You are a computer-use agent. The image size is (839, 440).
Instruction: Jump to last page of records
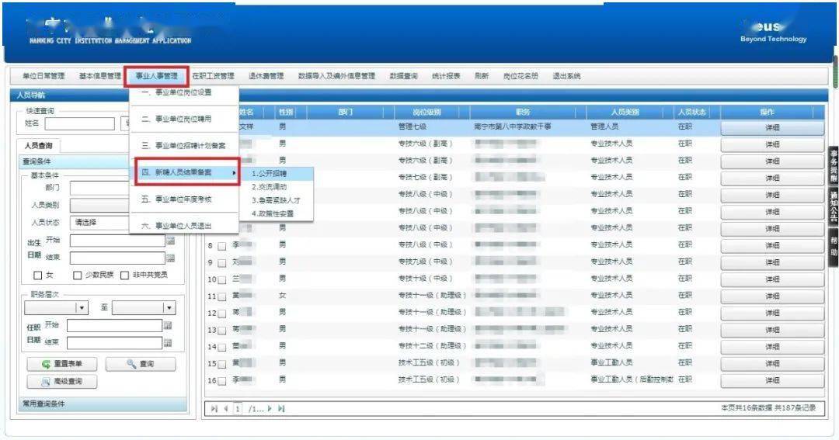coord(281,408)
